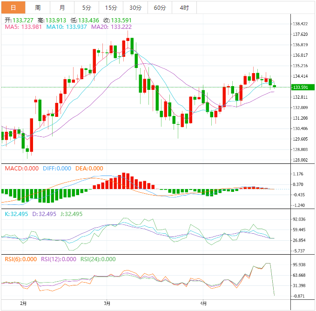Open the 月 monthly chart tab
Screen dimensions: 316x311
[x=62, y=7]
